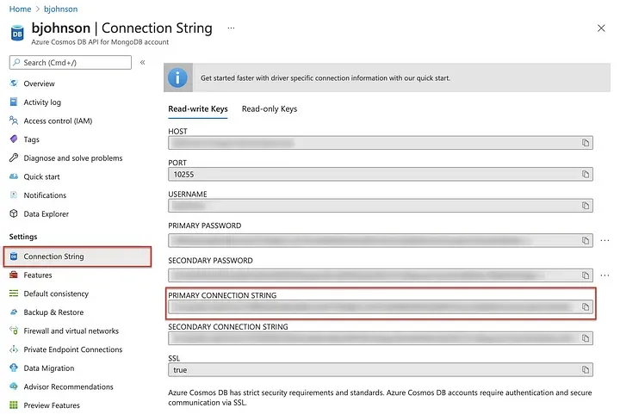Close the Connection String blade
620x414 pixels.
601,28
